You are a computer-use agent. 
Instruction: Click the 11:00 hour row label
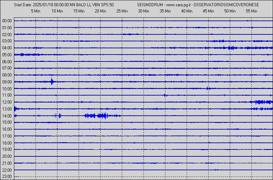(x=7, y=95)
